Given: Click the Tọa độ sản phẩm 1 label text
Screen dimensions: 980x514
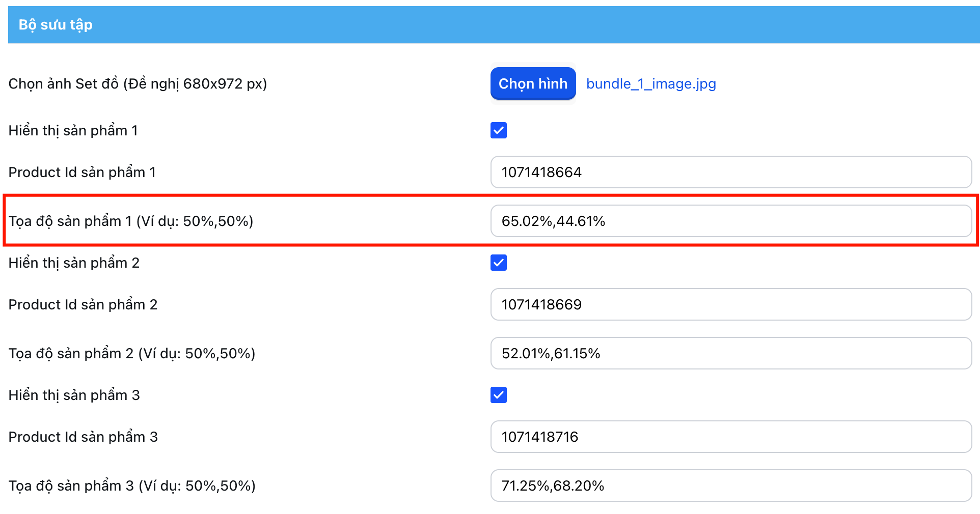Looking at the screenshot, I should [x=131, y=221].
